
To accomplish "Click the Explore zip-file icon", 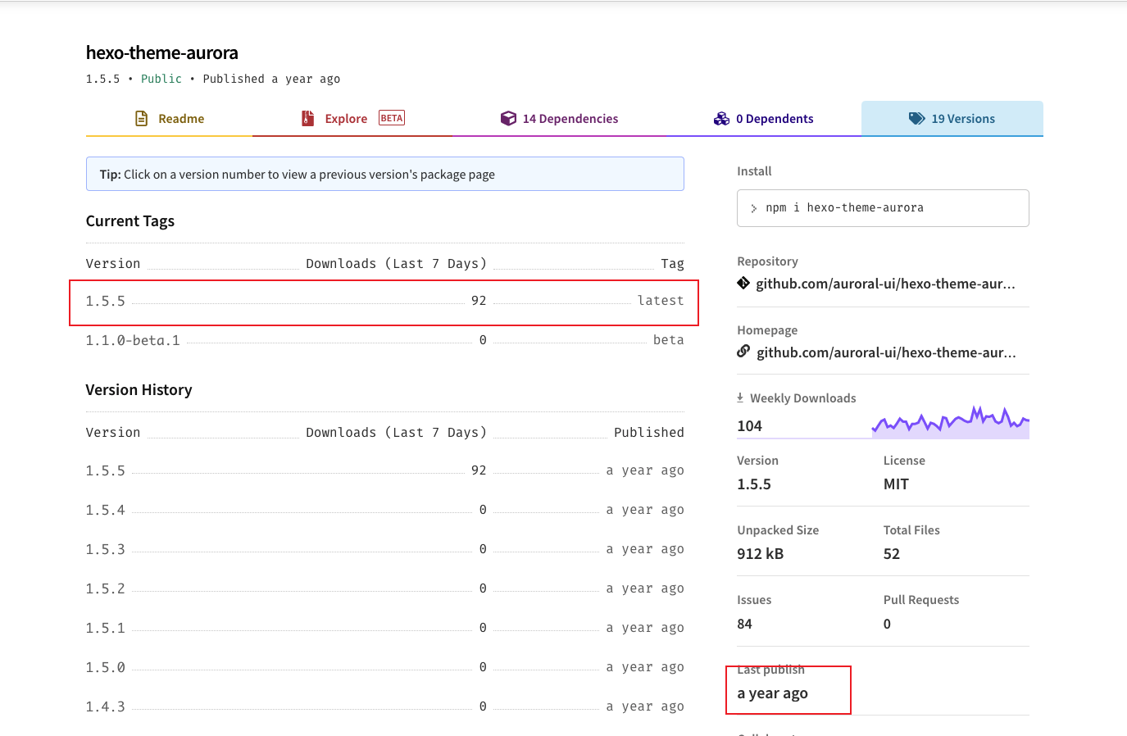I will [x=307, y=119].
